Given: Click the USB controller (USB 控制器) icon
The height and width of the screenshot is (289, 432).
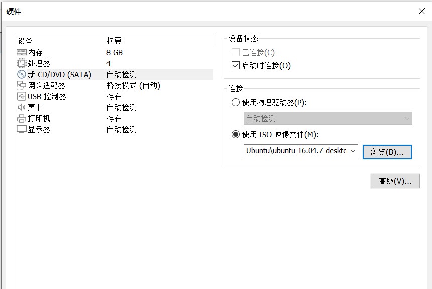Looking at the screenshot, I should point(21,97).
